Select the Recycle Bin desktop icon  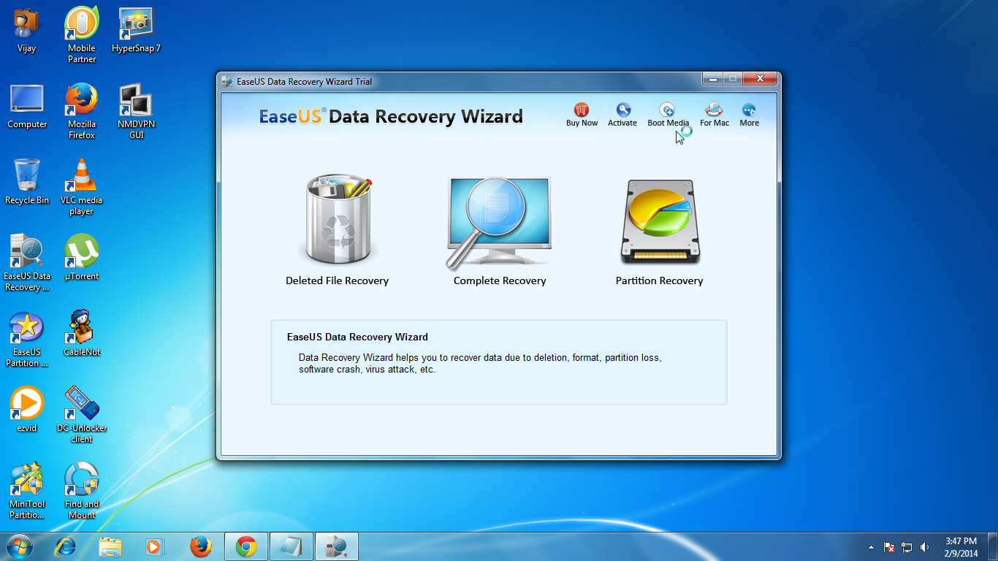click(27, 182)
